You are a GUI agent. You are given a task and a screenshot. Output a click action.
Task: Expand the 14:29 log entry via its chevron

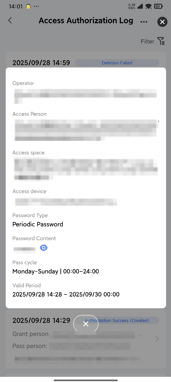157,339
